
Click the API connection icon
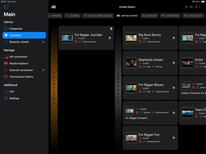point(6,57)
